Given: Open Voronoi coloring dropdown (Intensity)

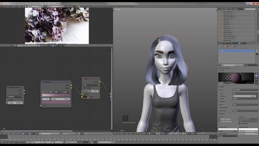Looking at the screenshot, I should pyautogui.click(x=15, y=97).
